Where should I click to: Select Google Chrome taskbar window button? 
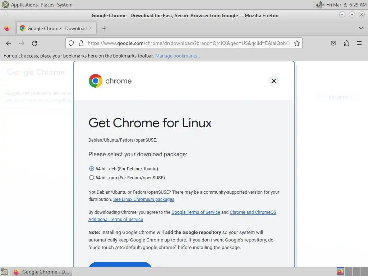coord(42,272)
